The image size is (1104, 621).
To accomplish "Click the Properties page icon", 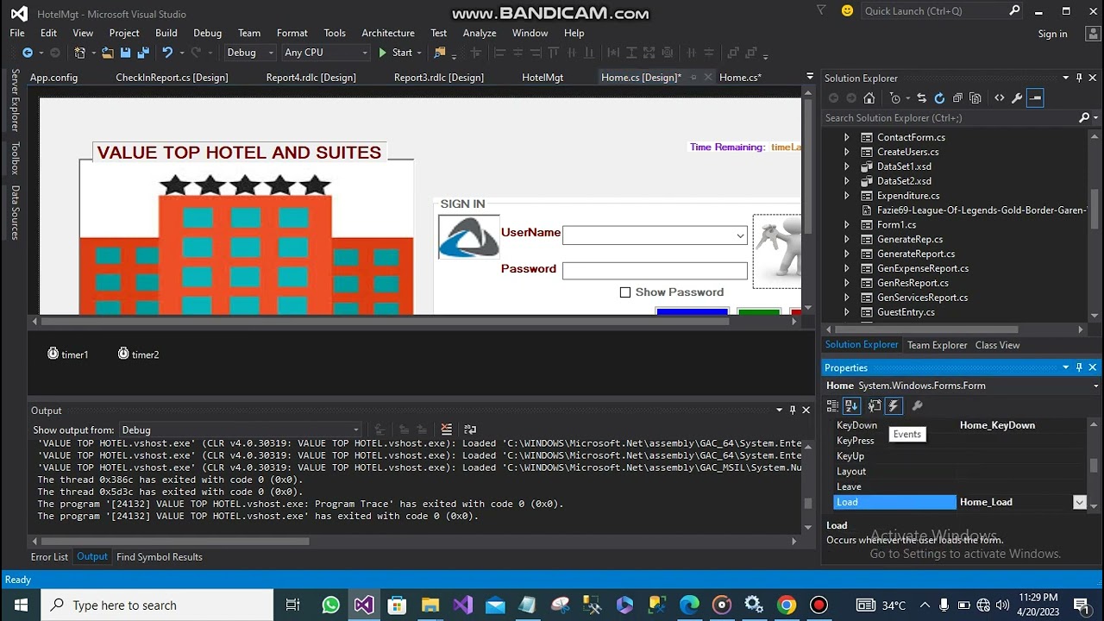I will (x=874, y=405).
